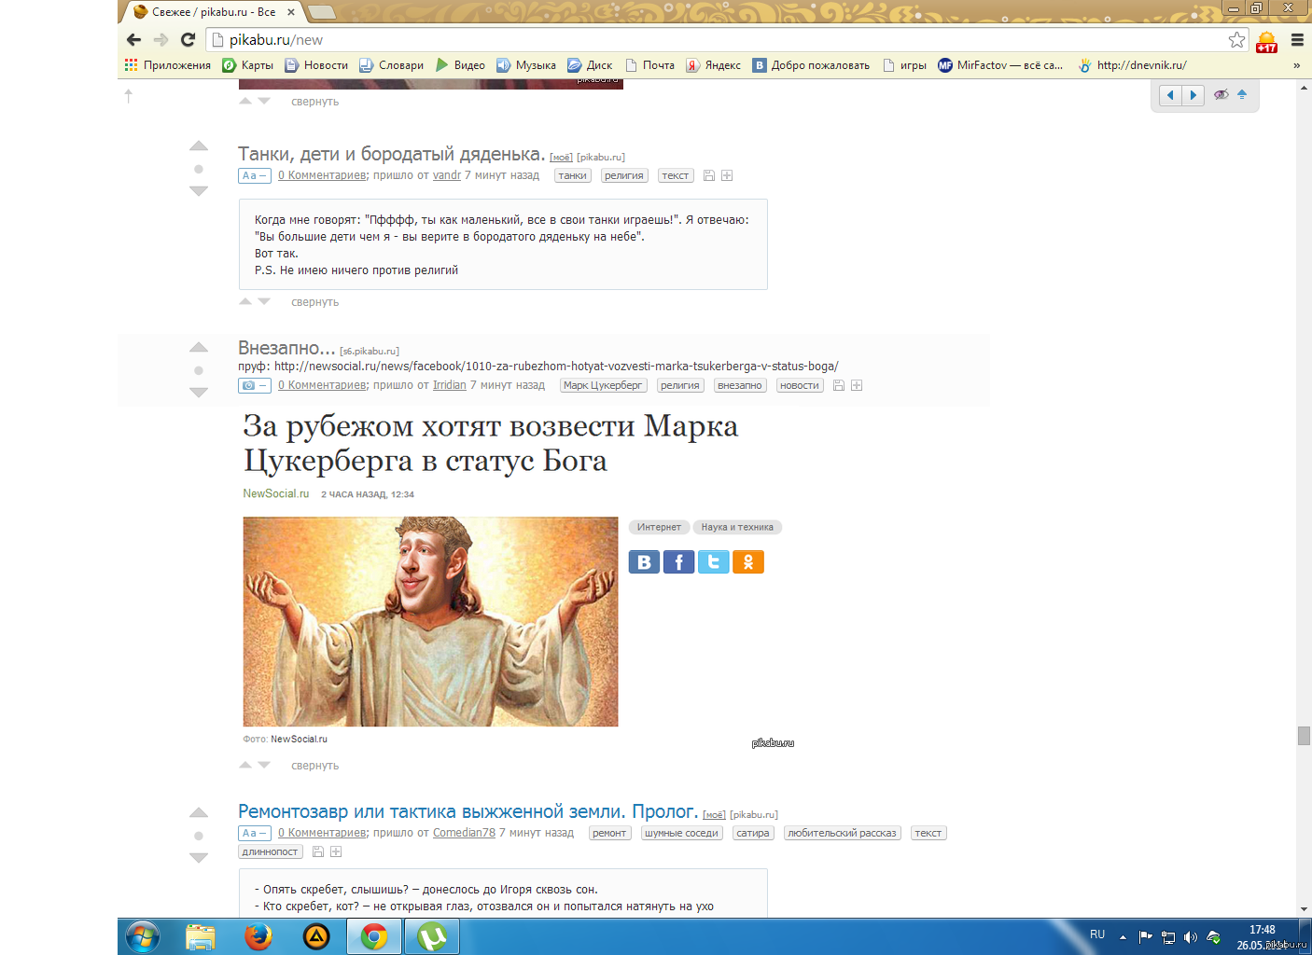
Task: Jump to page top with the left-margin arrow
Action: (129, 95)
